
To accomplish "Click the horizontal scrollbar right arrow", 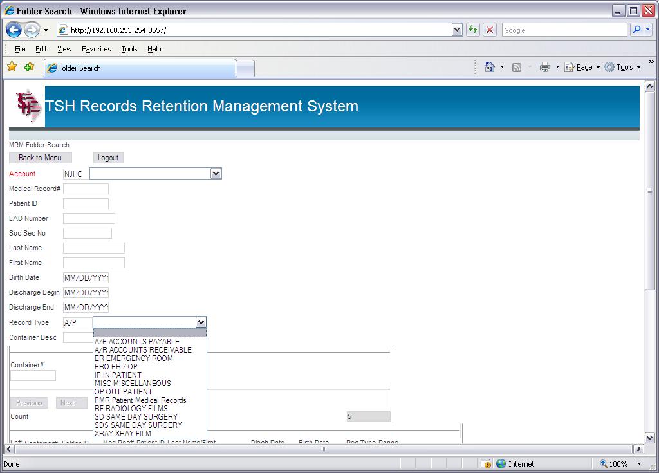I will (639, 449).
